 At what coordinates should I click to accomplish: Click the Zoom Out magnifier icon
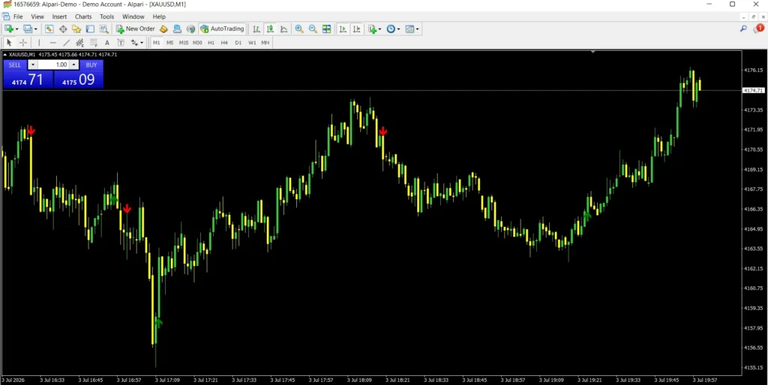coord(313,29)
